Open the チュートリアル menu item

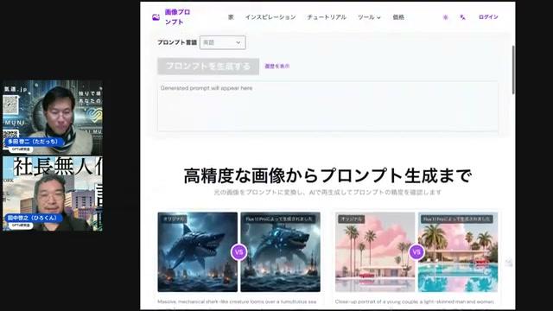click(327, 17)
